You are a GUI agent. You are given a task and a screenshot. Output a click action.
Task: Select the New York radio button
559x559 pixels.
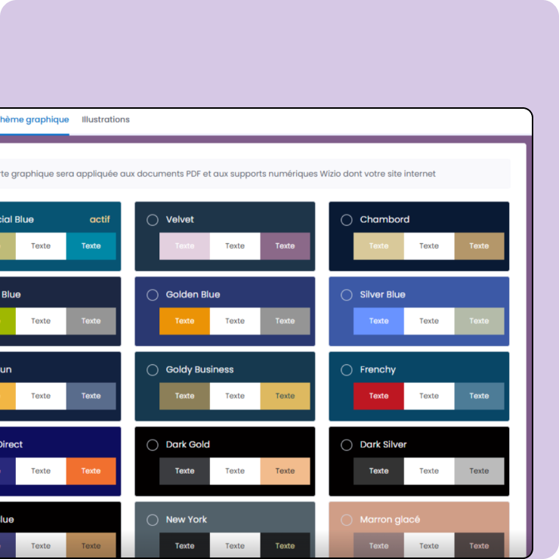pyautogui.click(x=153, y=520)
